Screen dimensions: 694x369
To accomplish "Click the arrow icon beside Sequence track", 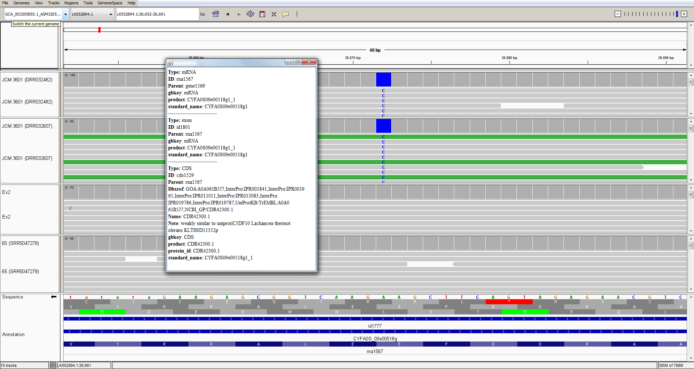I will pyautogui.click(x=54, y=297).
